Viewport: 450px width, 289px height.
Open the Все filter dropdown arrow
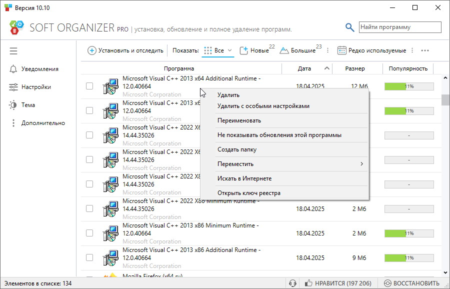(229, 50)
